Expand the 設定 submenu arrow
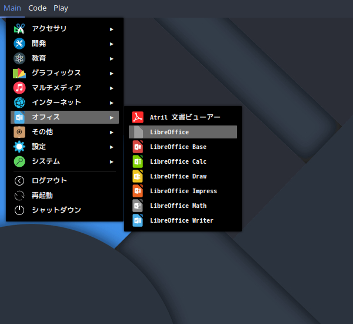 pos(111,147)
